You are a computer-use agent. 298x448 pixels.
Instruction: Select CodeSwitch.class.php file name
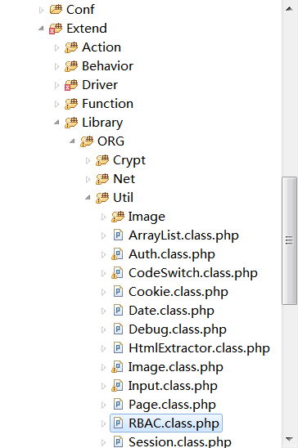coord(193,273)
